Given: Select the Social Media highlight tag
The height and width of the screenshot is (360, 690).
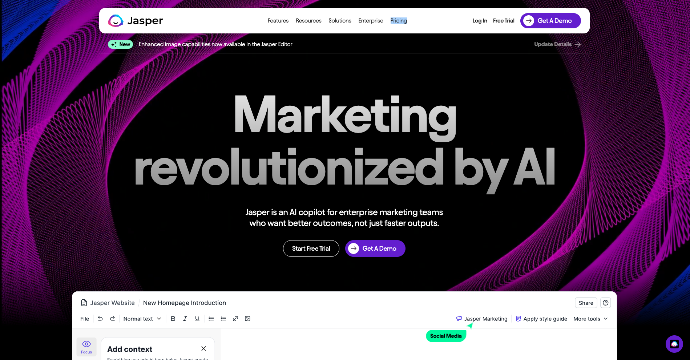Looking at the screenshot, I should click(x=446, y=336).
